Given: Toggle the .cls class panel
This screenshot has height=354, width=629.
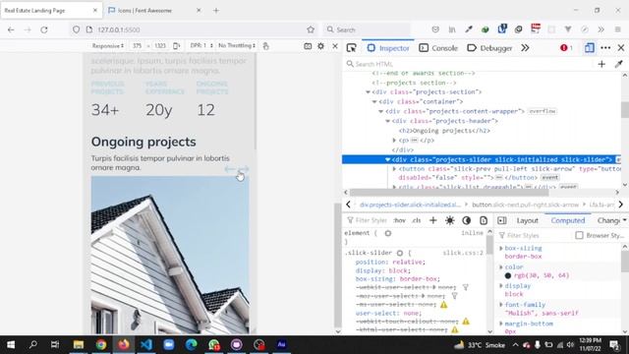Looking at the screenshot, I should [417, 220].
